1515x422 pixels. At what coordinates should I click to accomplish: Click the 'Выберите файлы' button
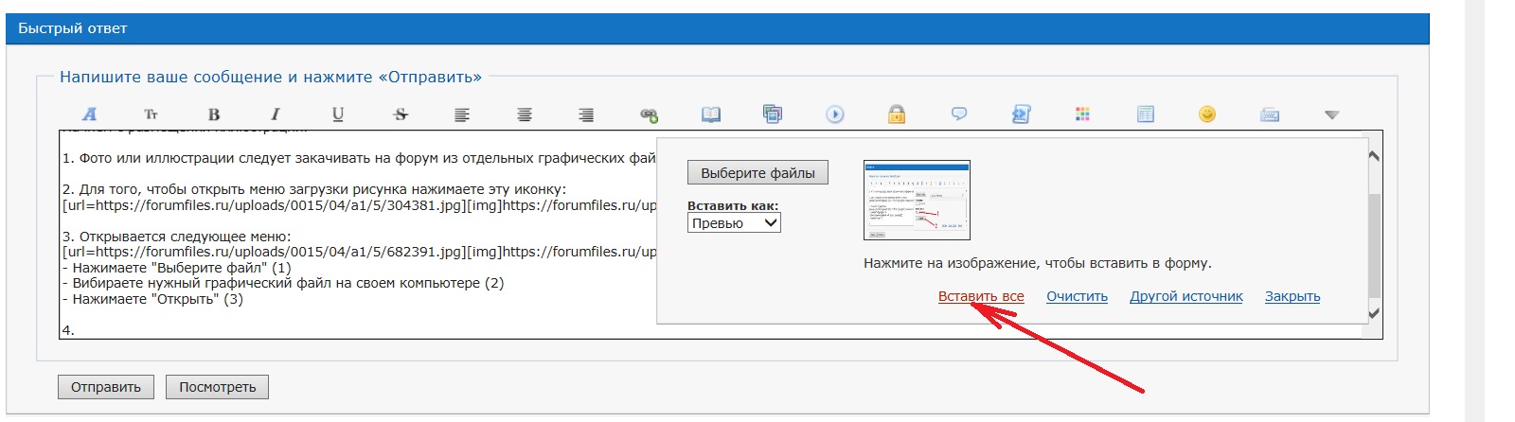coord(757,173)
